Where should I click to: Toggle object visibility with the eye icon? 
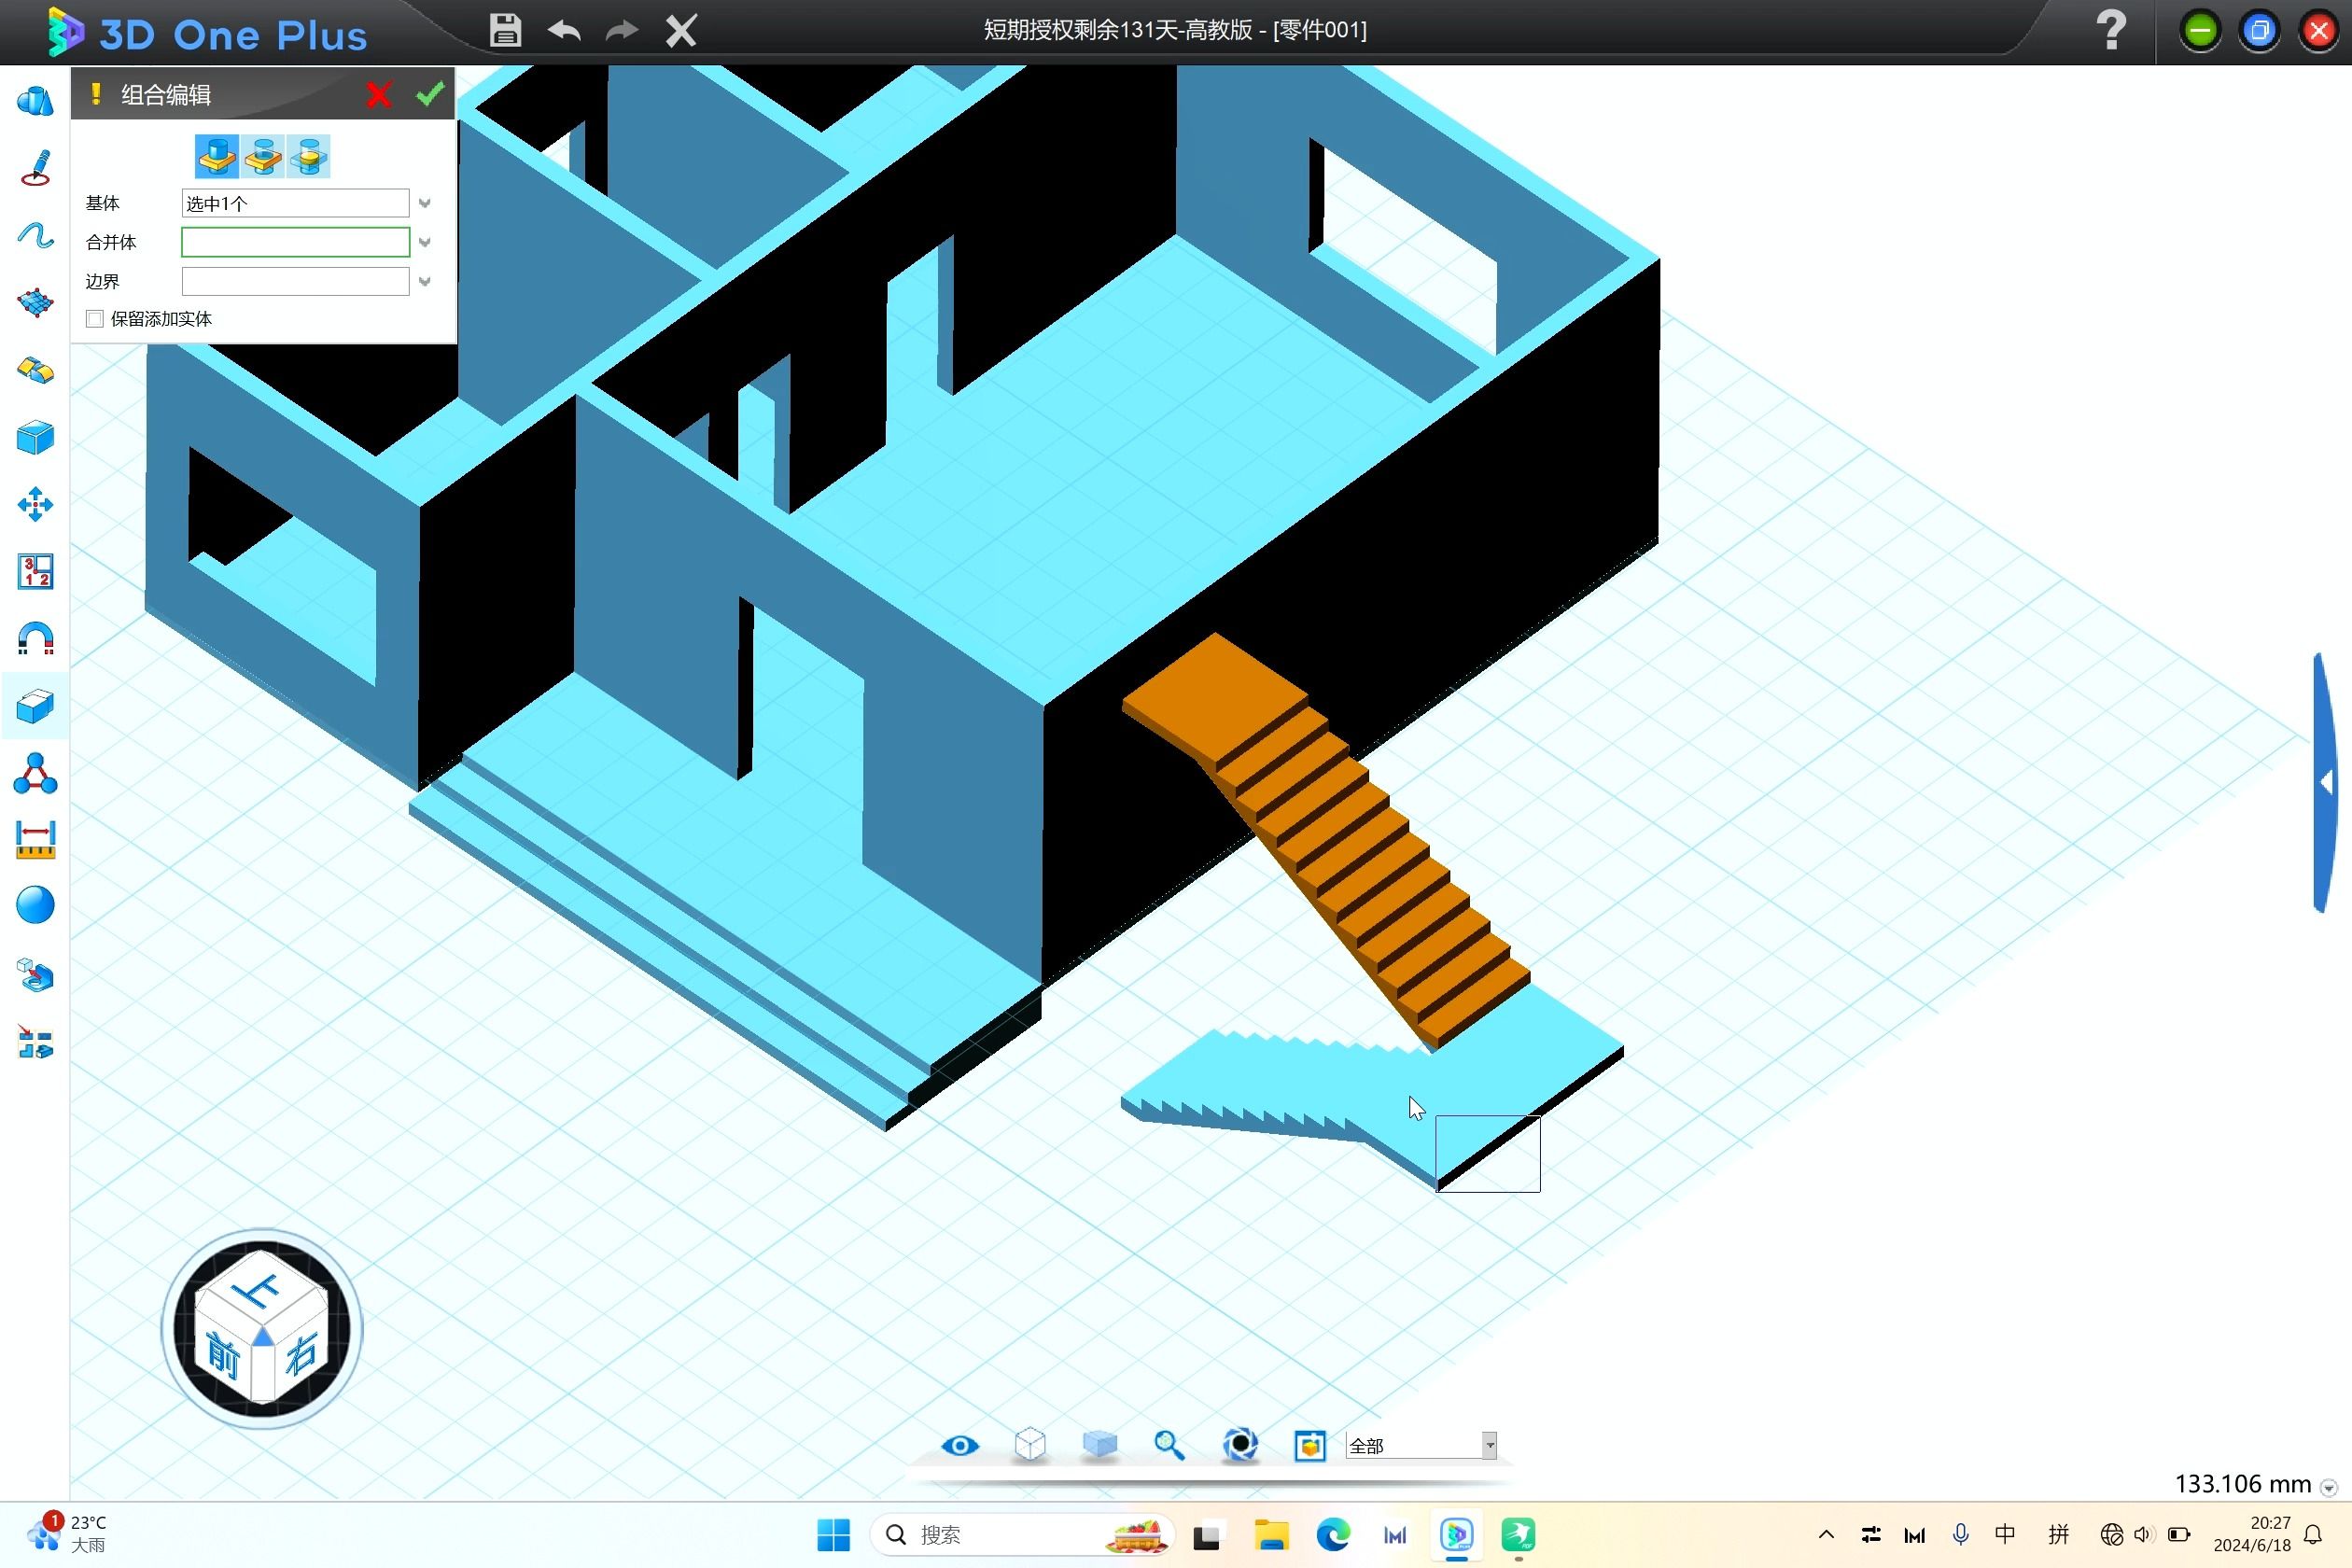point(959,1445)
